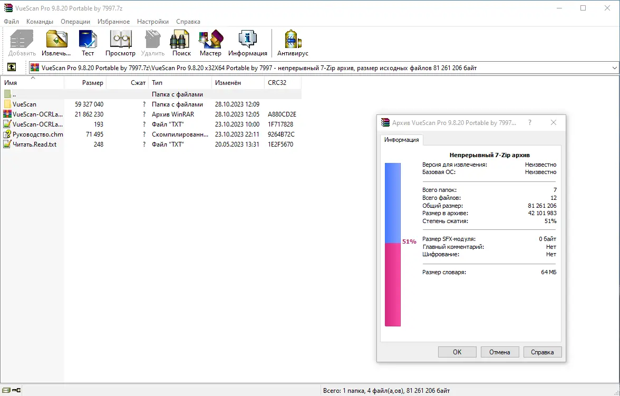Maximize the WinRAR window
Image resolution: width=620 pixels, height=396 pixels.
(583, 8)
